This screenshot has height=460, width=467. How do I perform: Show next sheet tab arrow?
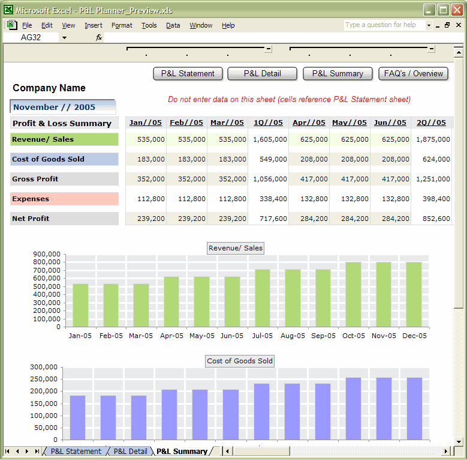27,451
